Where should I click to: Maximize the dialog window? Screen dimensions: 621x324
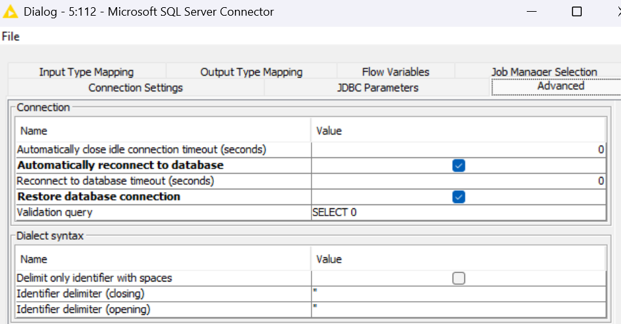[577, 12]
